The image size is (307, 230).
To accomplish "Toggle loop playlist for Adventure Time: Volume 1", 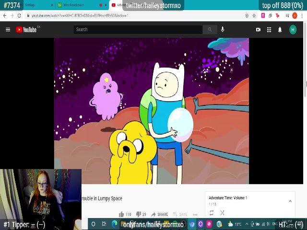I will pos(212,213).
